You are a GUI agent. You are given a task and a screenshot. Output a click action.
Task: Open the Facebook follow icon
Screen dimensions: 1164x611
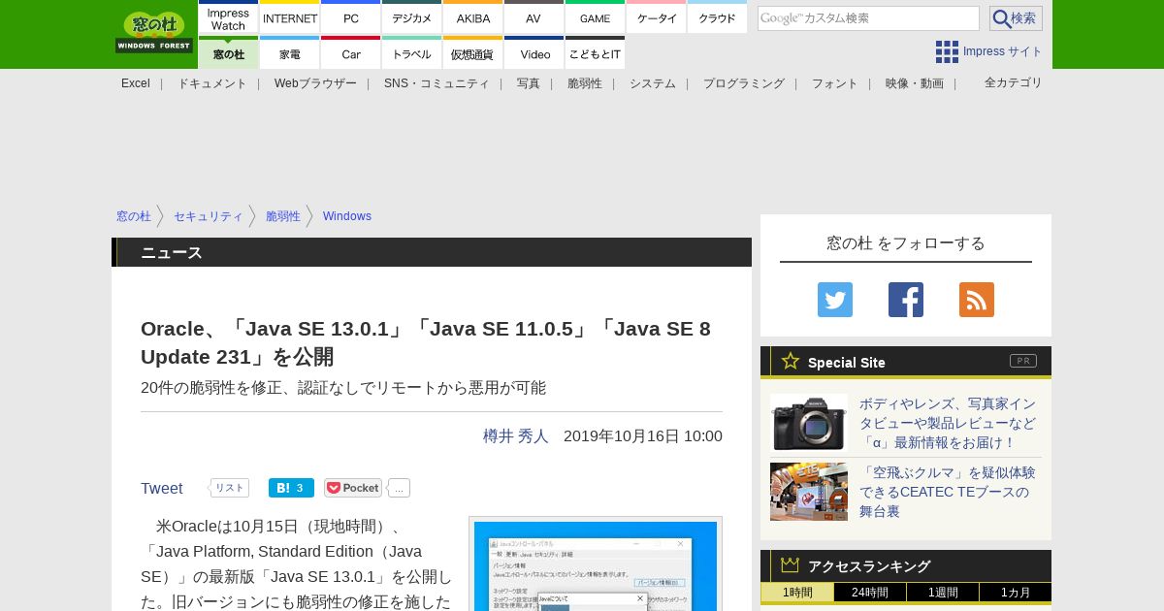[906, 300]
